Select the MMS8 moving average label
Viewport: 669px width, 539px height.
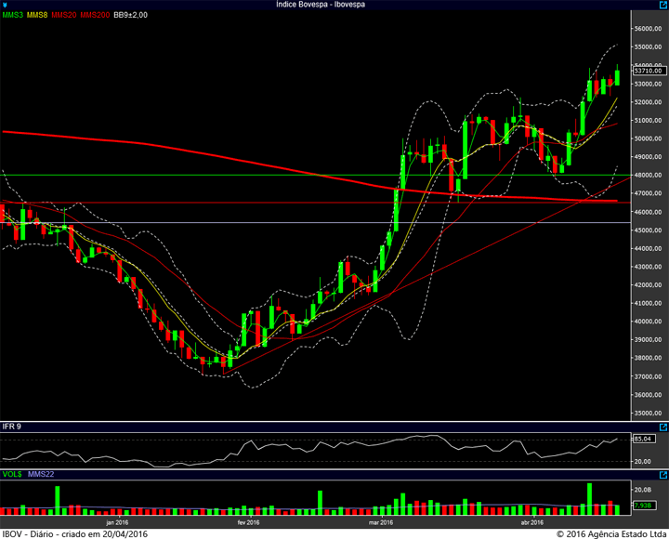37,15
